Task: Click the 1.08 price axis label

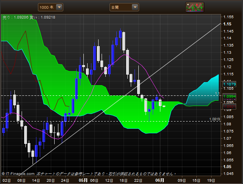Action: pyautogui.click(x=227, y=124)
